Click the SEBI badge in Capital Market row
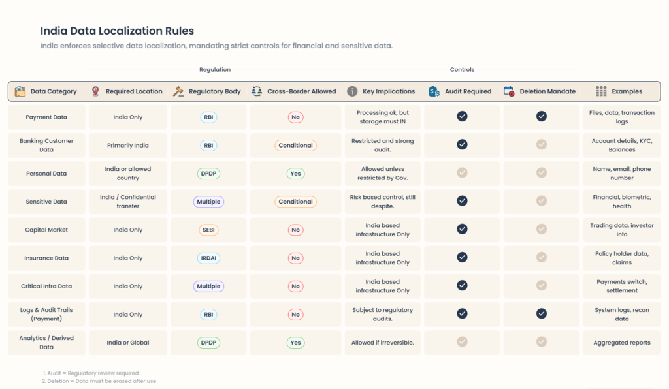The height and width of the screenshot is (389, 669). [x=208, y=230]
